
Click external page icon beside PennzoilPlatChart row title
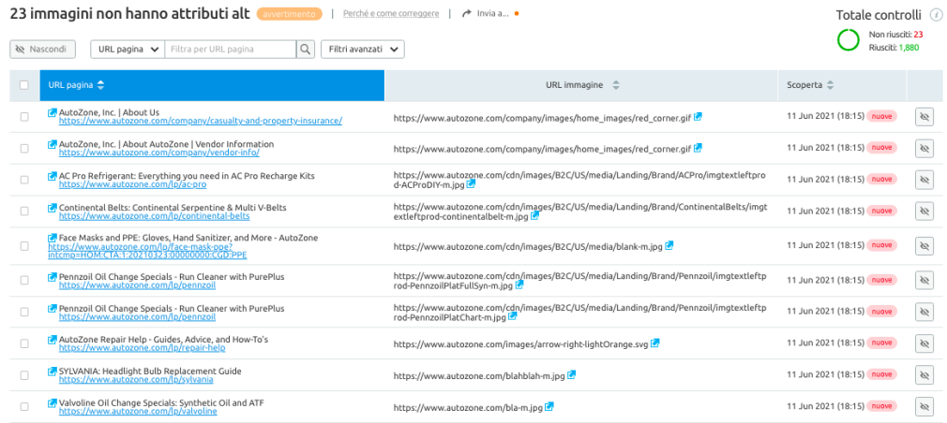coord(53,309)
